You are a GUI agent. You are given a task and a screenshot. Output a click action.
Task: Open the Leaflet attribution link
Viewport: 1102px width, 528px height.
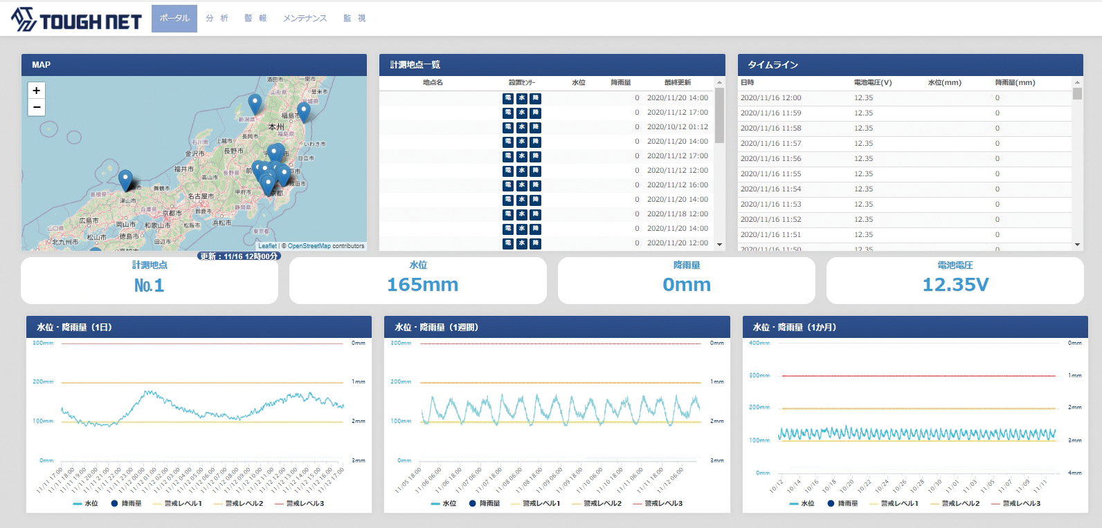pyautogui.click(x=267, y=246)
